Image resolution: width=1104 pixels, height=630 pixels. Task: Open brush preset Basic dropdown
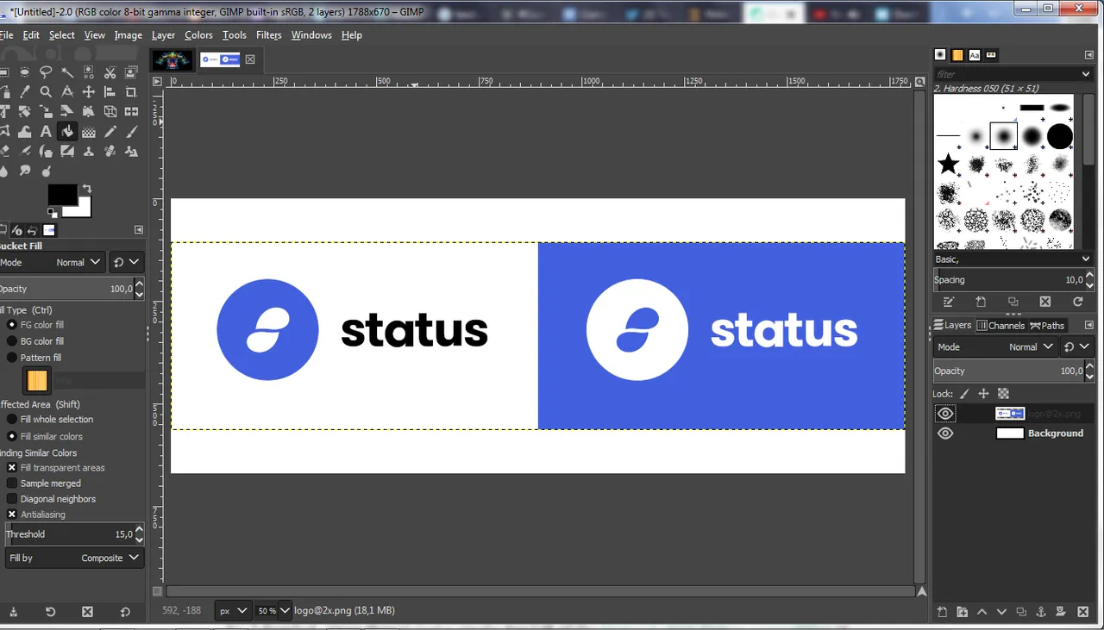1013,259
